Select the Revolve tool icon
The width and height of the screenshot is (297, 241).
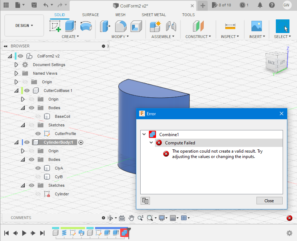86,26
